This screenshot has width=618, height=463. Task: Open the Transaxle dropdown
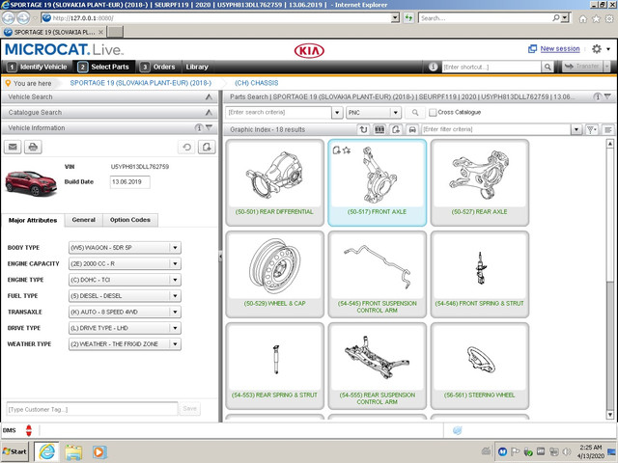[175, 312]
